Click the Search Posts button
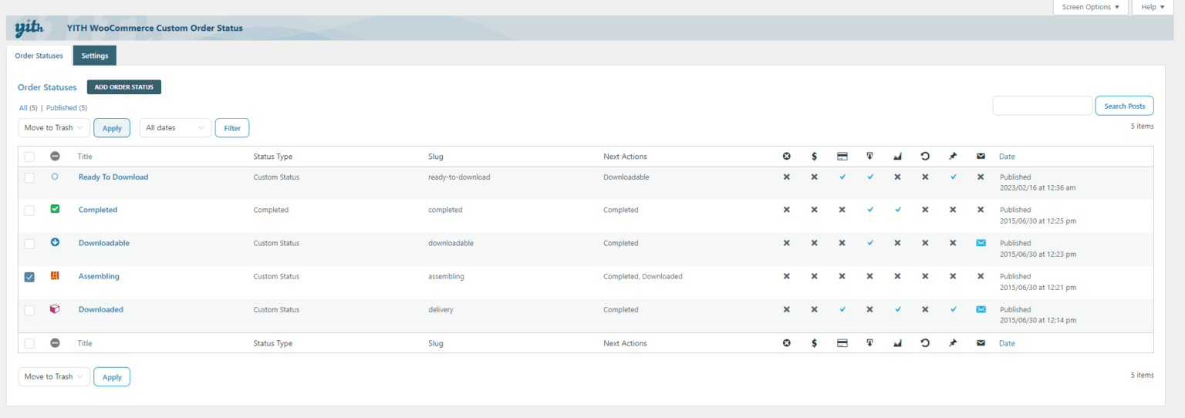 [1125, 106]
